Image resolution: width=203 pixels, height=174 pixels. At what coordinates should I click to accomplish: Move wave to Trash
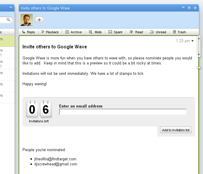point(179,32)
